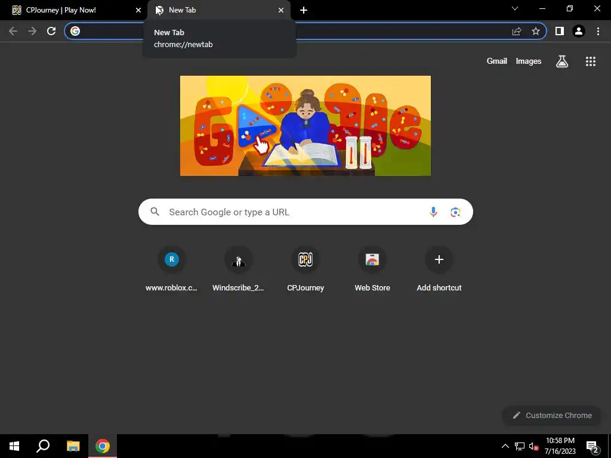Select the New Tab tab

pyautogui.click(x=219, y=10)
